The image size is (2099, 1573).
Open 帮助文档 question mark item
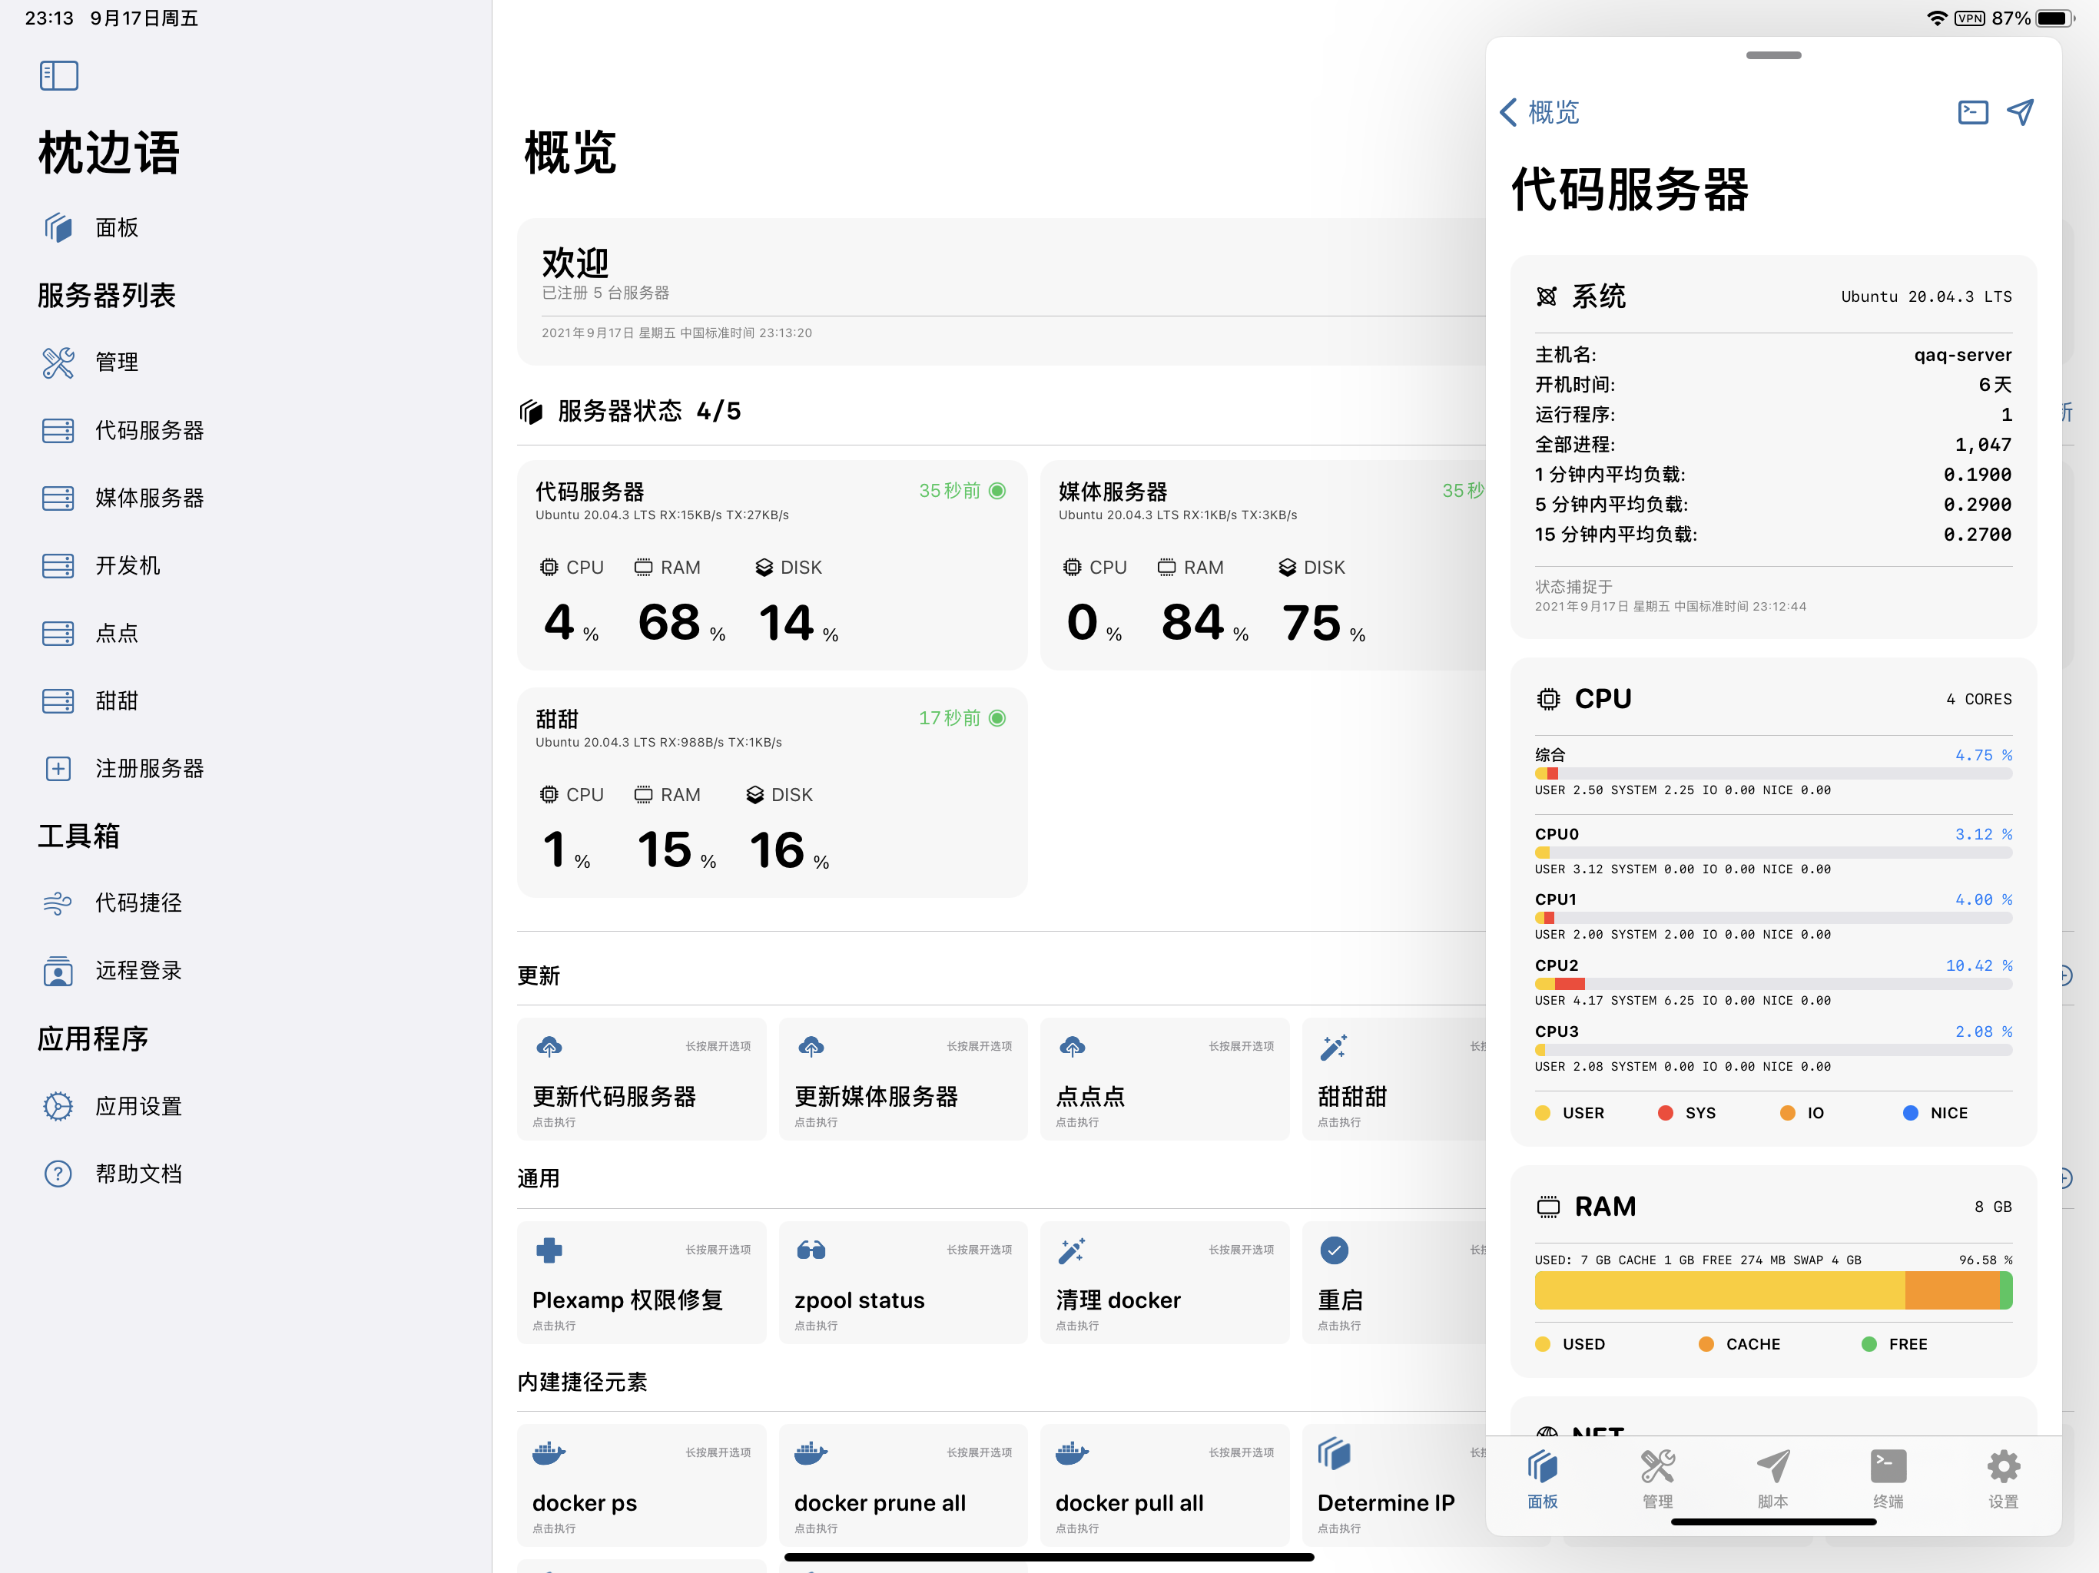pyautogui.click(x=138, y=1174)
